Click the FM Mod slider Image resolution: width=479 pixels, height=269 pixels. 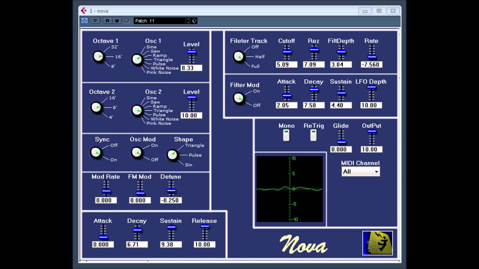pos(140,188)
